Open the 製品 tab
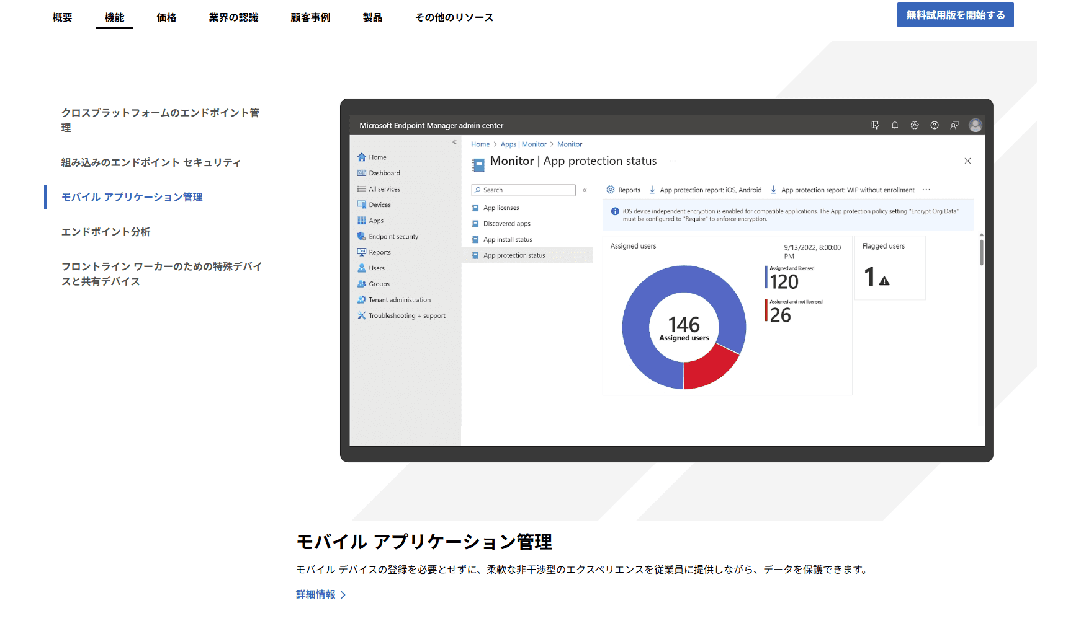The width and height of the screenshot is (1081, 634). point(373,17)
